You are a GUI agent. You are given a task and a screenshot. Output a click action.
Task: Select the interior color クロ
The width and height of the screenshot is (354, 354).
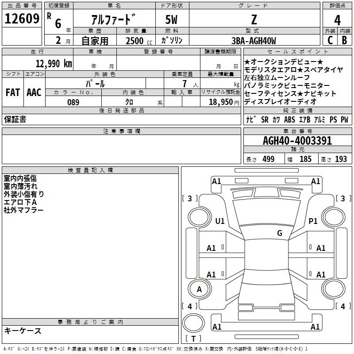[129, 102]
